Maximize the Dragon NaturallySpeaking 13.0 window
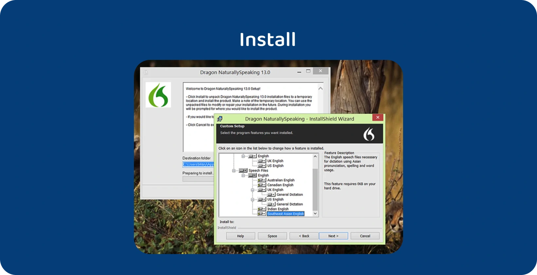537x275 pixels. point(308,71)
